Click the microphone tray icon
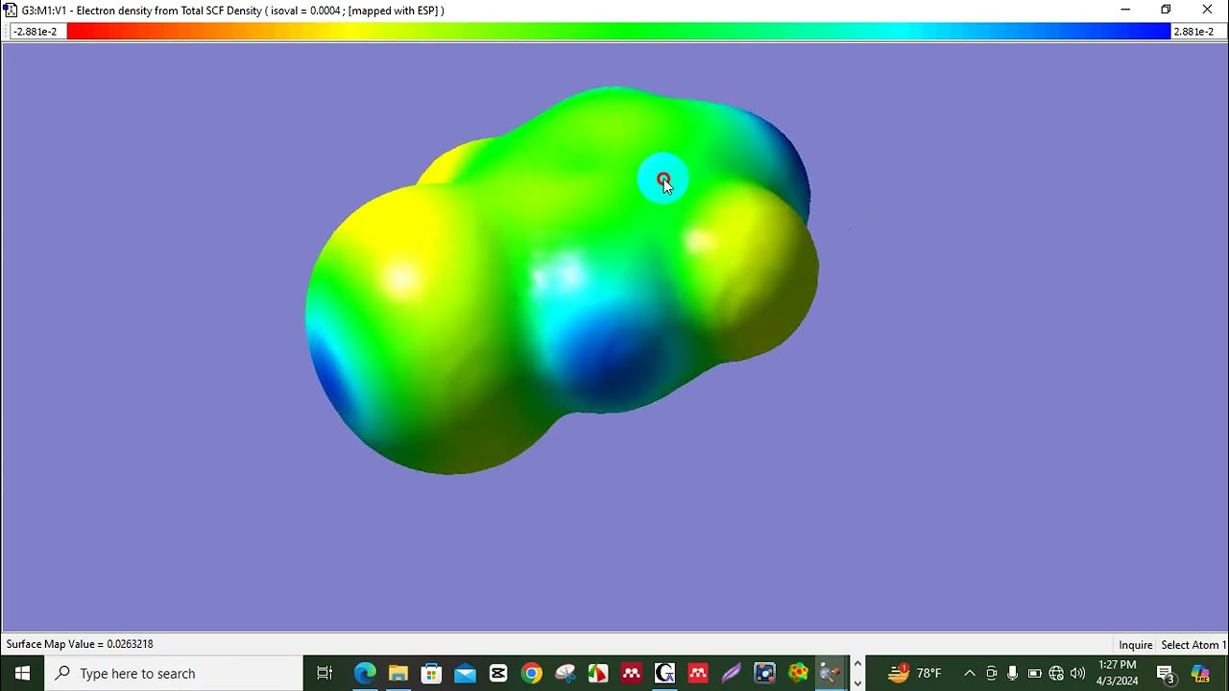This screenshot has height=691, width=1229. click(1013, 674)
